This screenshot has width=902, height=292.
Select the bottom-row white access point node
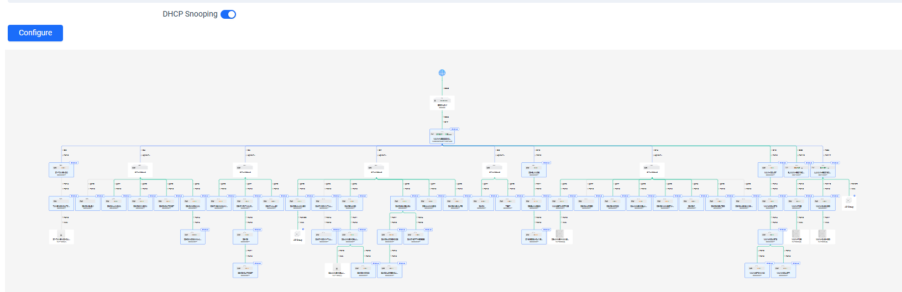337,270
